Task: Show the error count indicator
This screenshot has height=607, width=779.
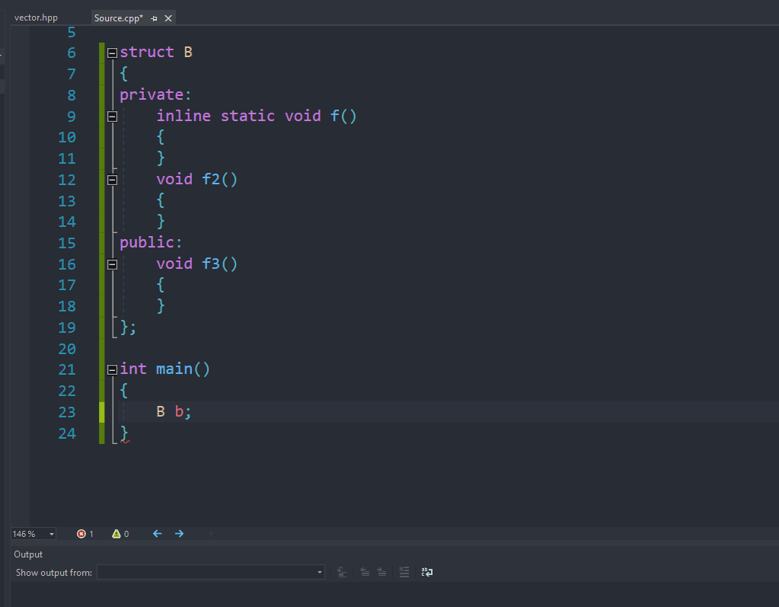Action: point(85,533)
